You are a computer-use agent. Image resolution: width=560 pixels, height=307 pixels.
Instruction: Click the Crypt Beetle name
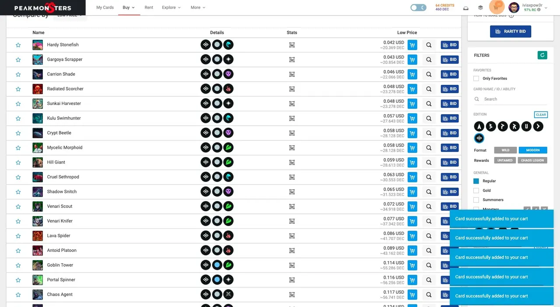[59, 133]
